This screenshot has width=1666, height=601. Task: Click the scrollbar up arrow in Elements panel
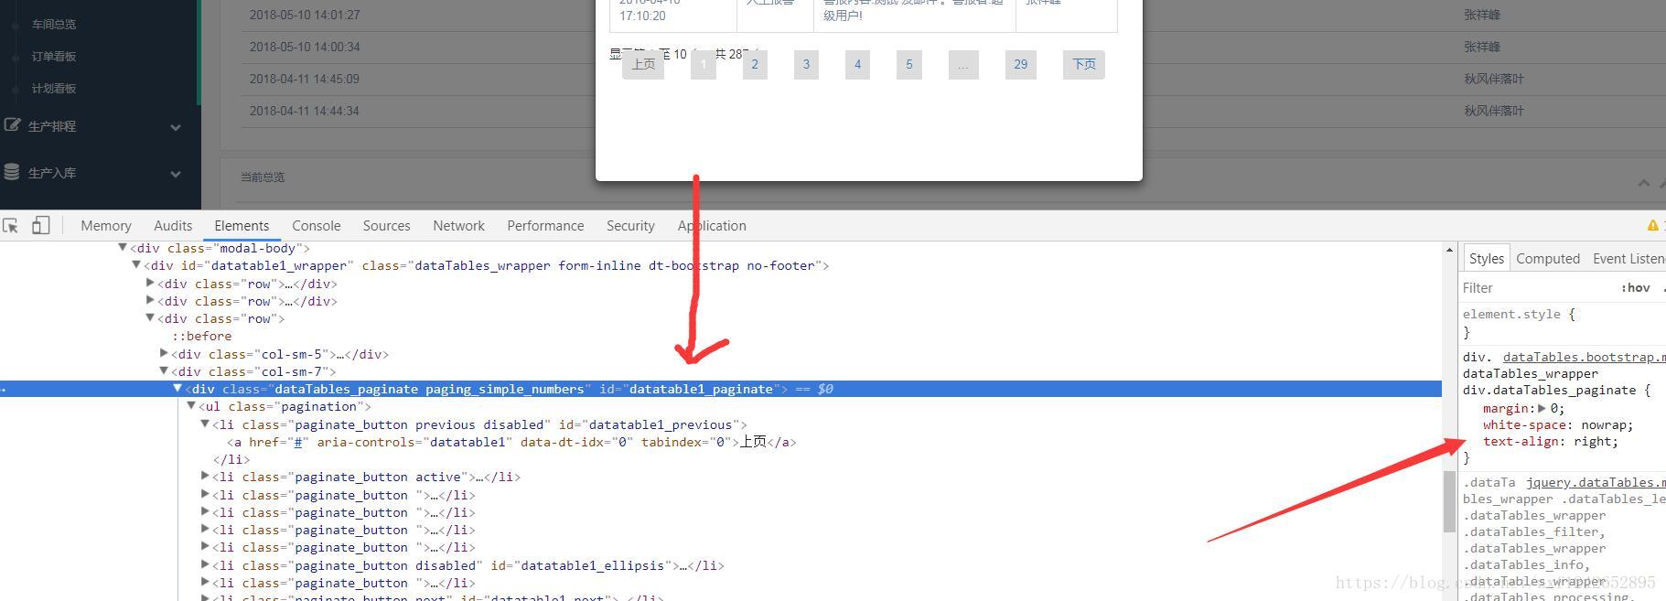point(1449,250)
